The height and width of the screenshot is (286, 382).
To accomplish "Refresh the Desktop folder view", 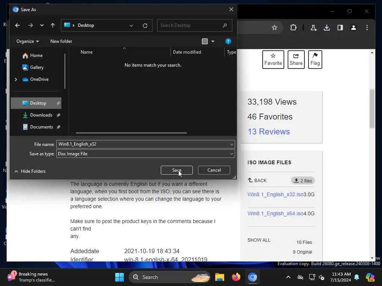I will tap(145, 26).
